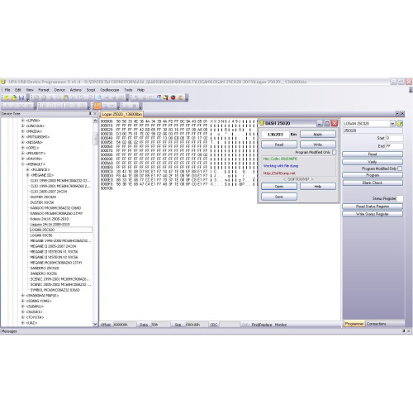The height and width of the screenshot is (413, 413).
Task: Switch to the Connections tab
Action: tap(376, 324)
